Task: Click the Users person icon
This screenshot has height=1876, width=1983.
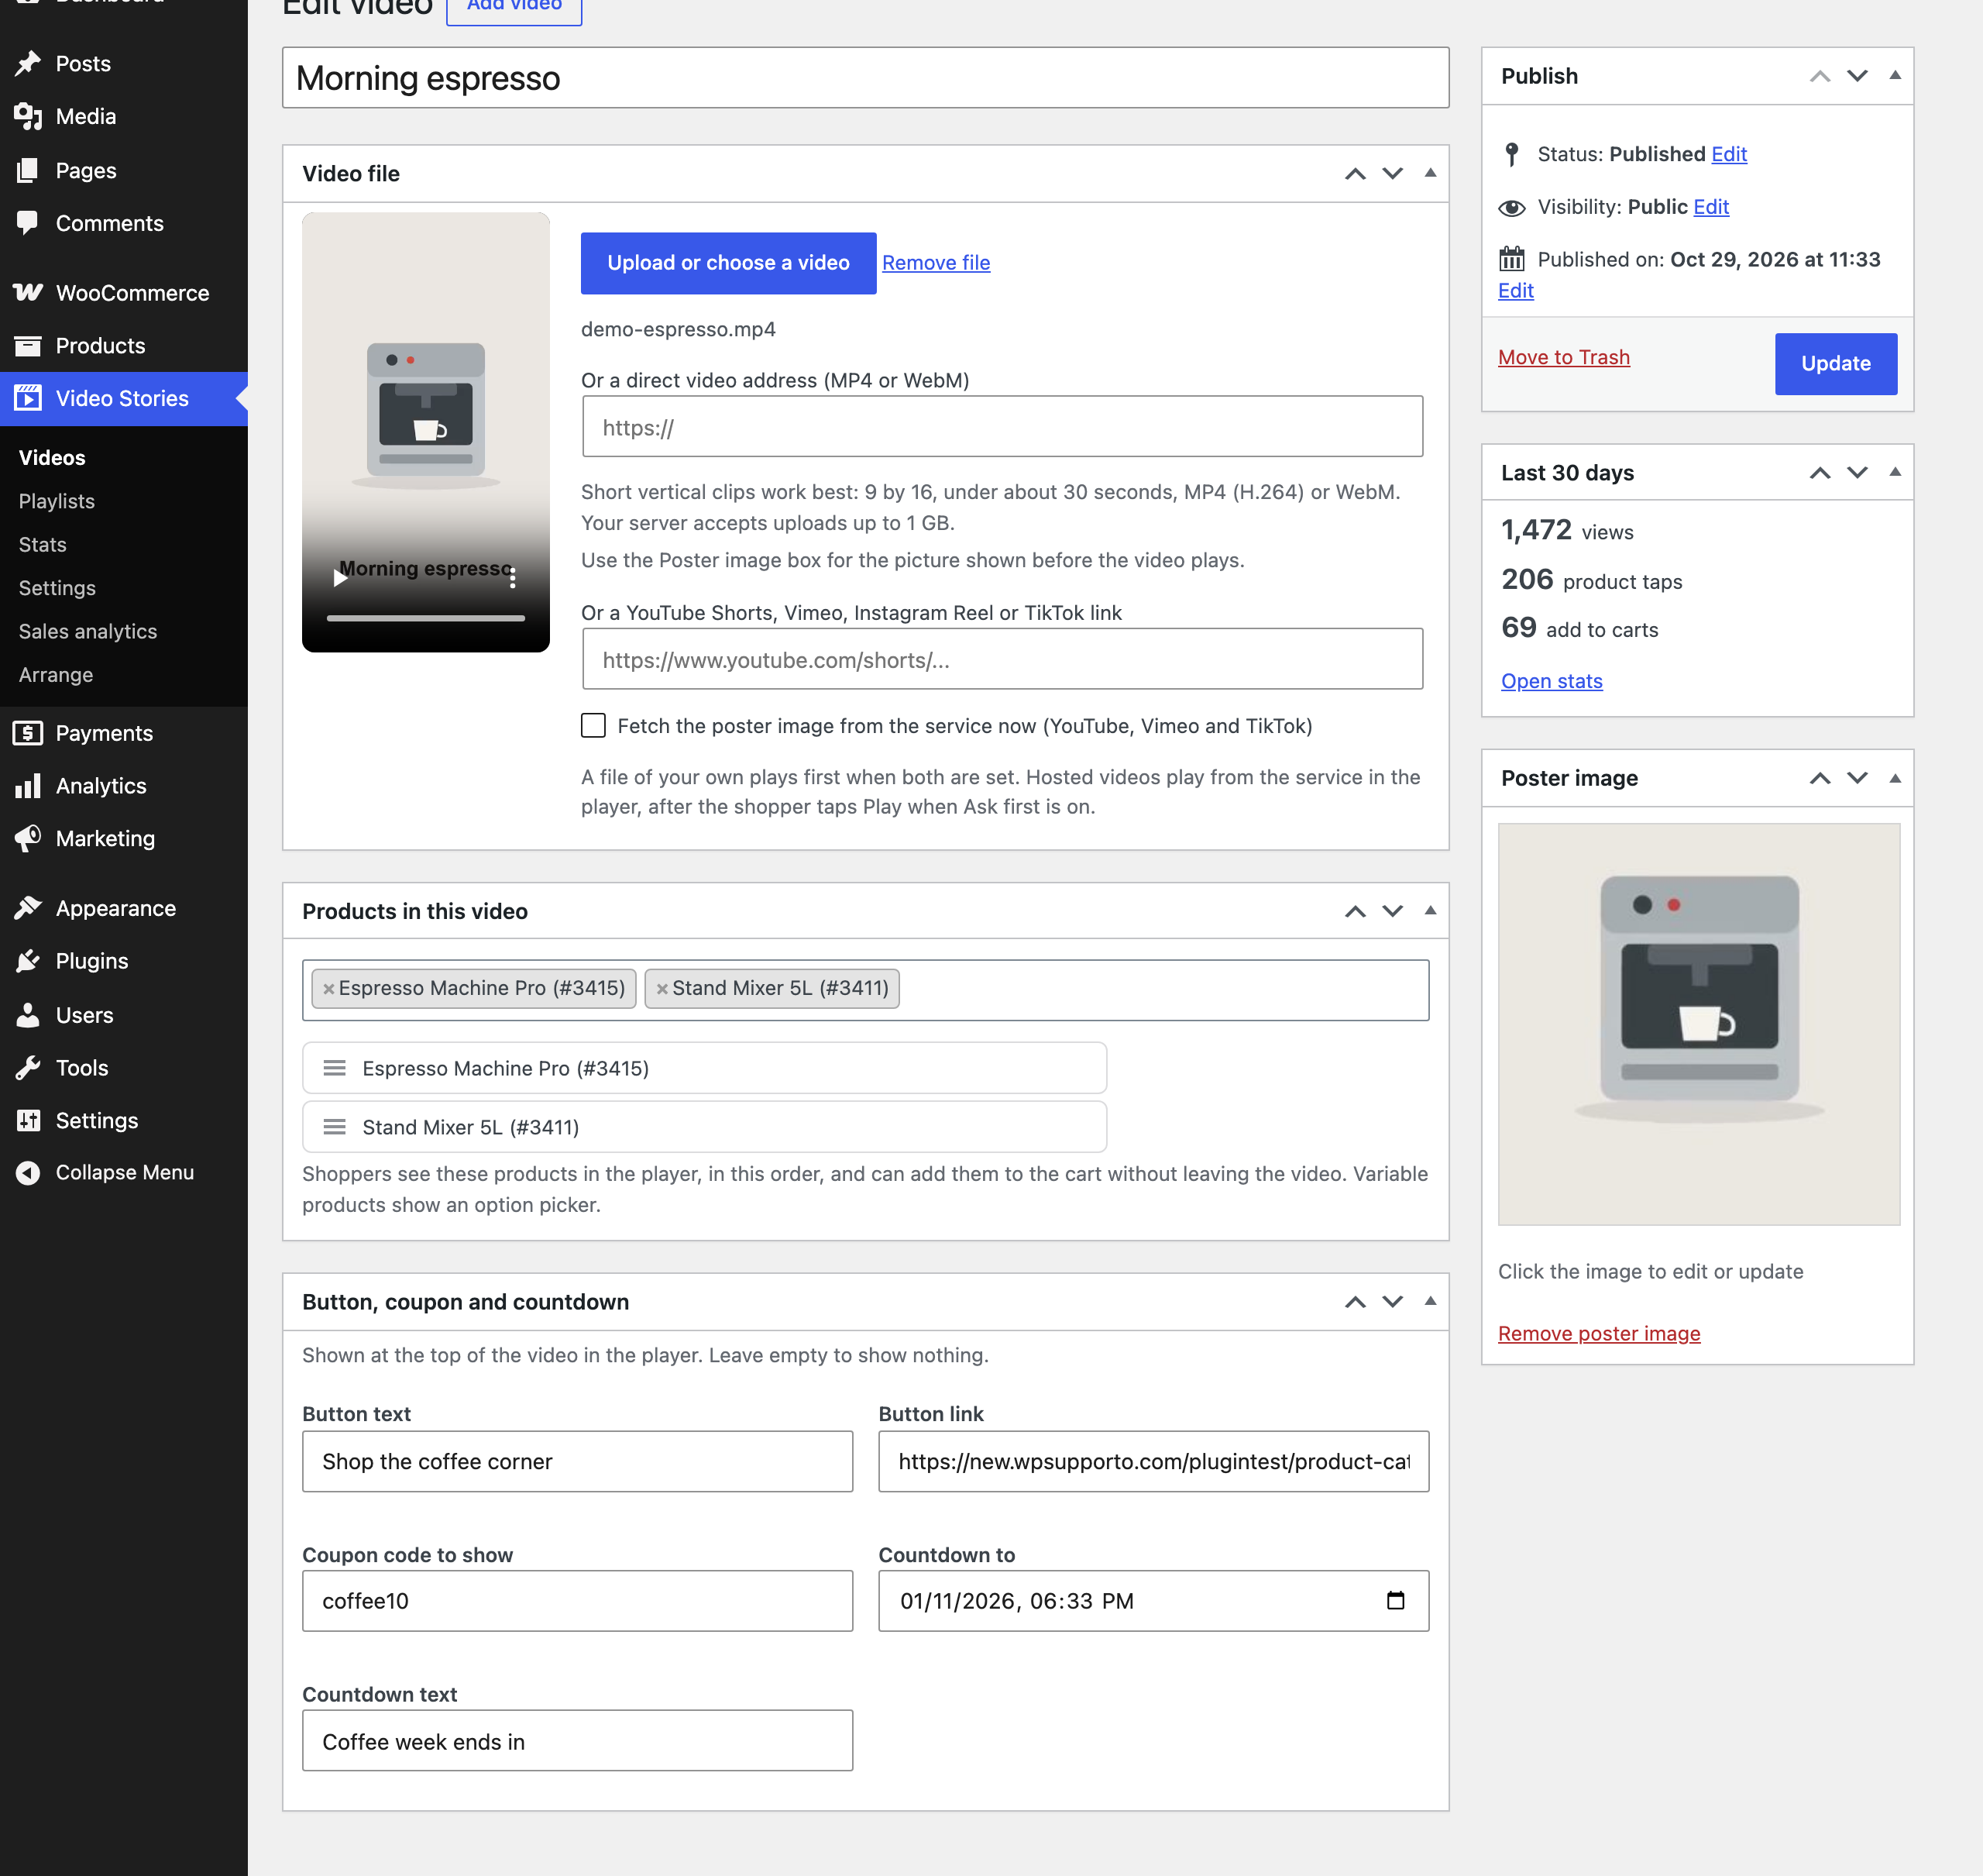Action: click(x=28, y=1015)
